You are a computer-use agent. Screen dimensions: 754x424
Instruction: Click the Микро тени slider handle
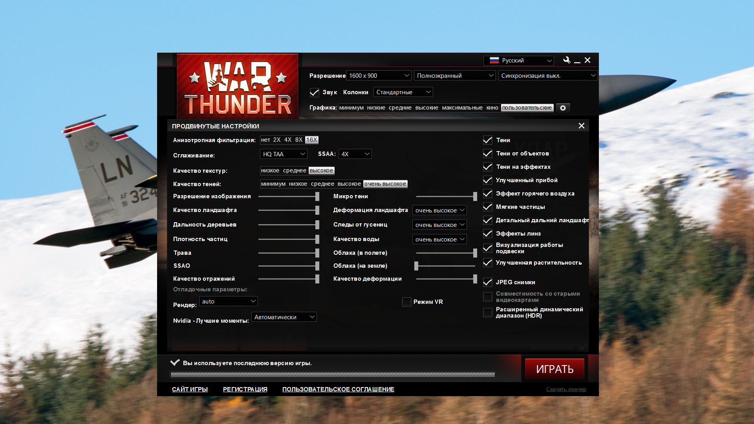pyautogui.click(x=475, y=196)
